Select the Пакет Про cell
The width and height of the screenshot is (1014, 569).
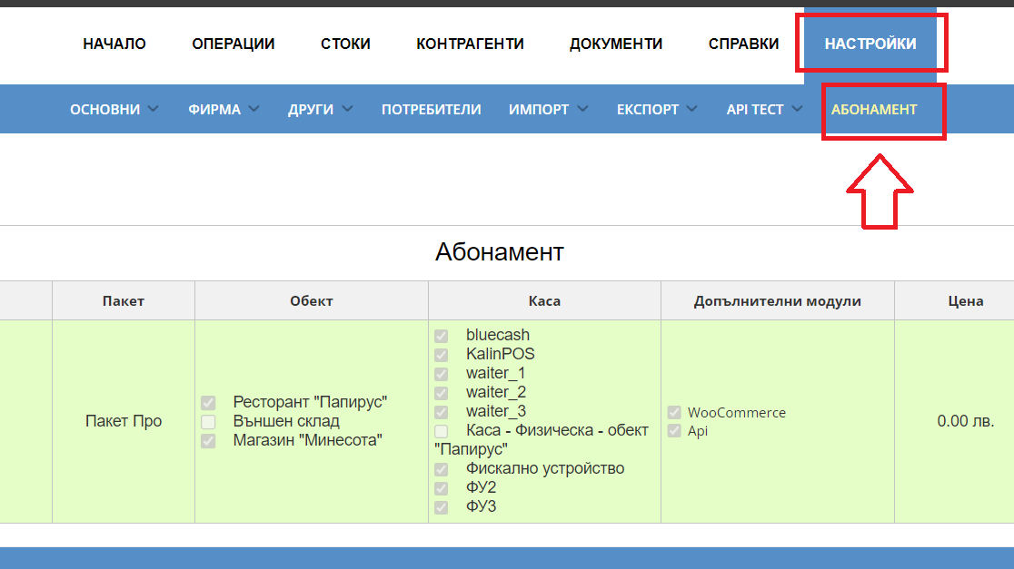(124, 421)
